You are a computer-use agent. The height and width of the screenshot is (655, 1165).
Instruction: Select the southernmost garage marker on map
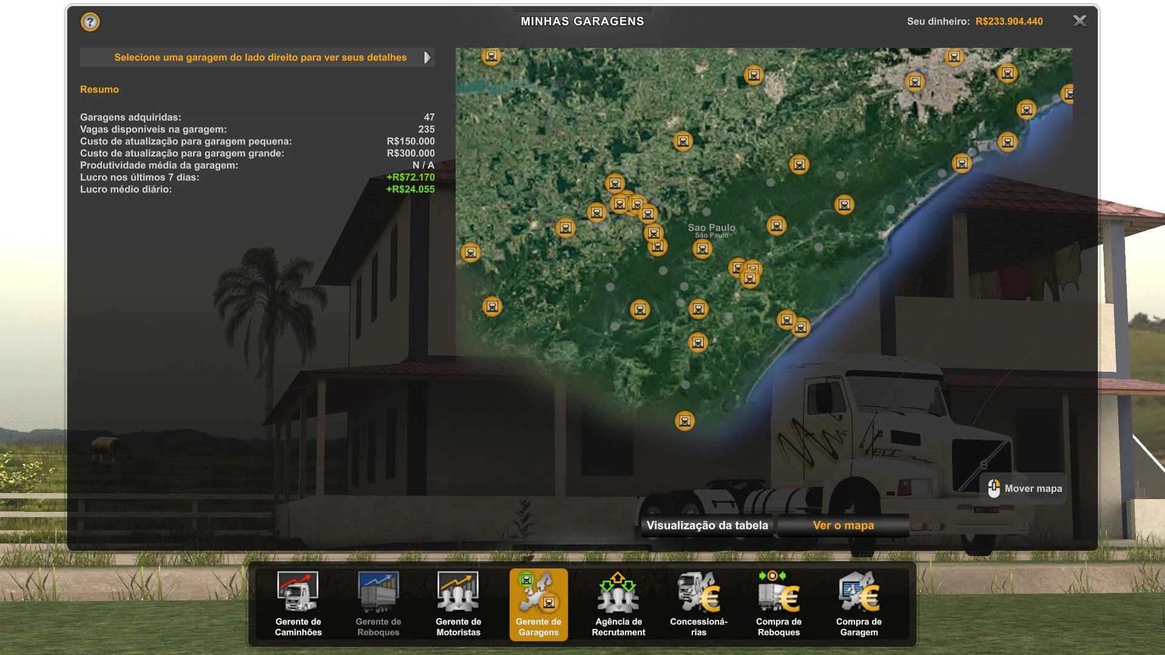click(x=684, y=421)
